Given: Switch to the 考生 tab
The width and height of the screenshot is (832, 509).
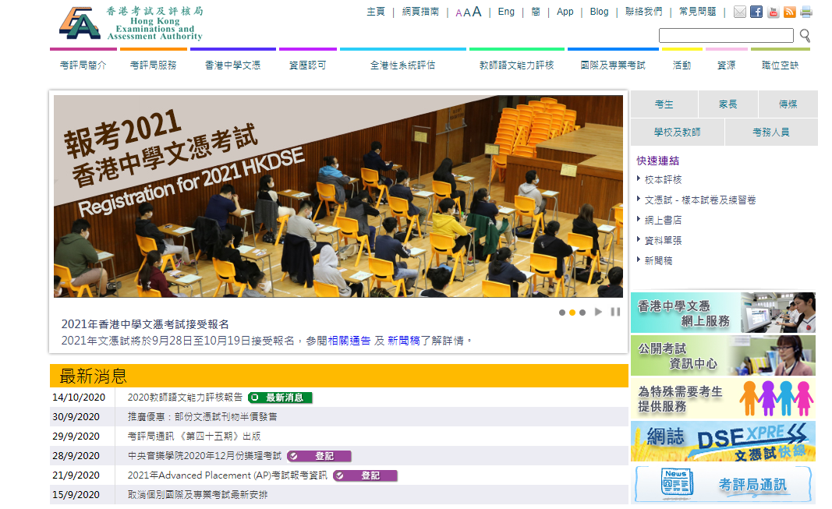Looking at the screenshot, I should (664, 104).
